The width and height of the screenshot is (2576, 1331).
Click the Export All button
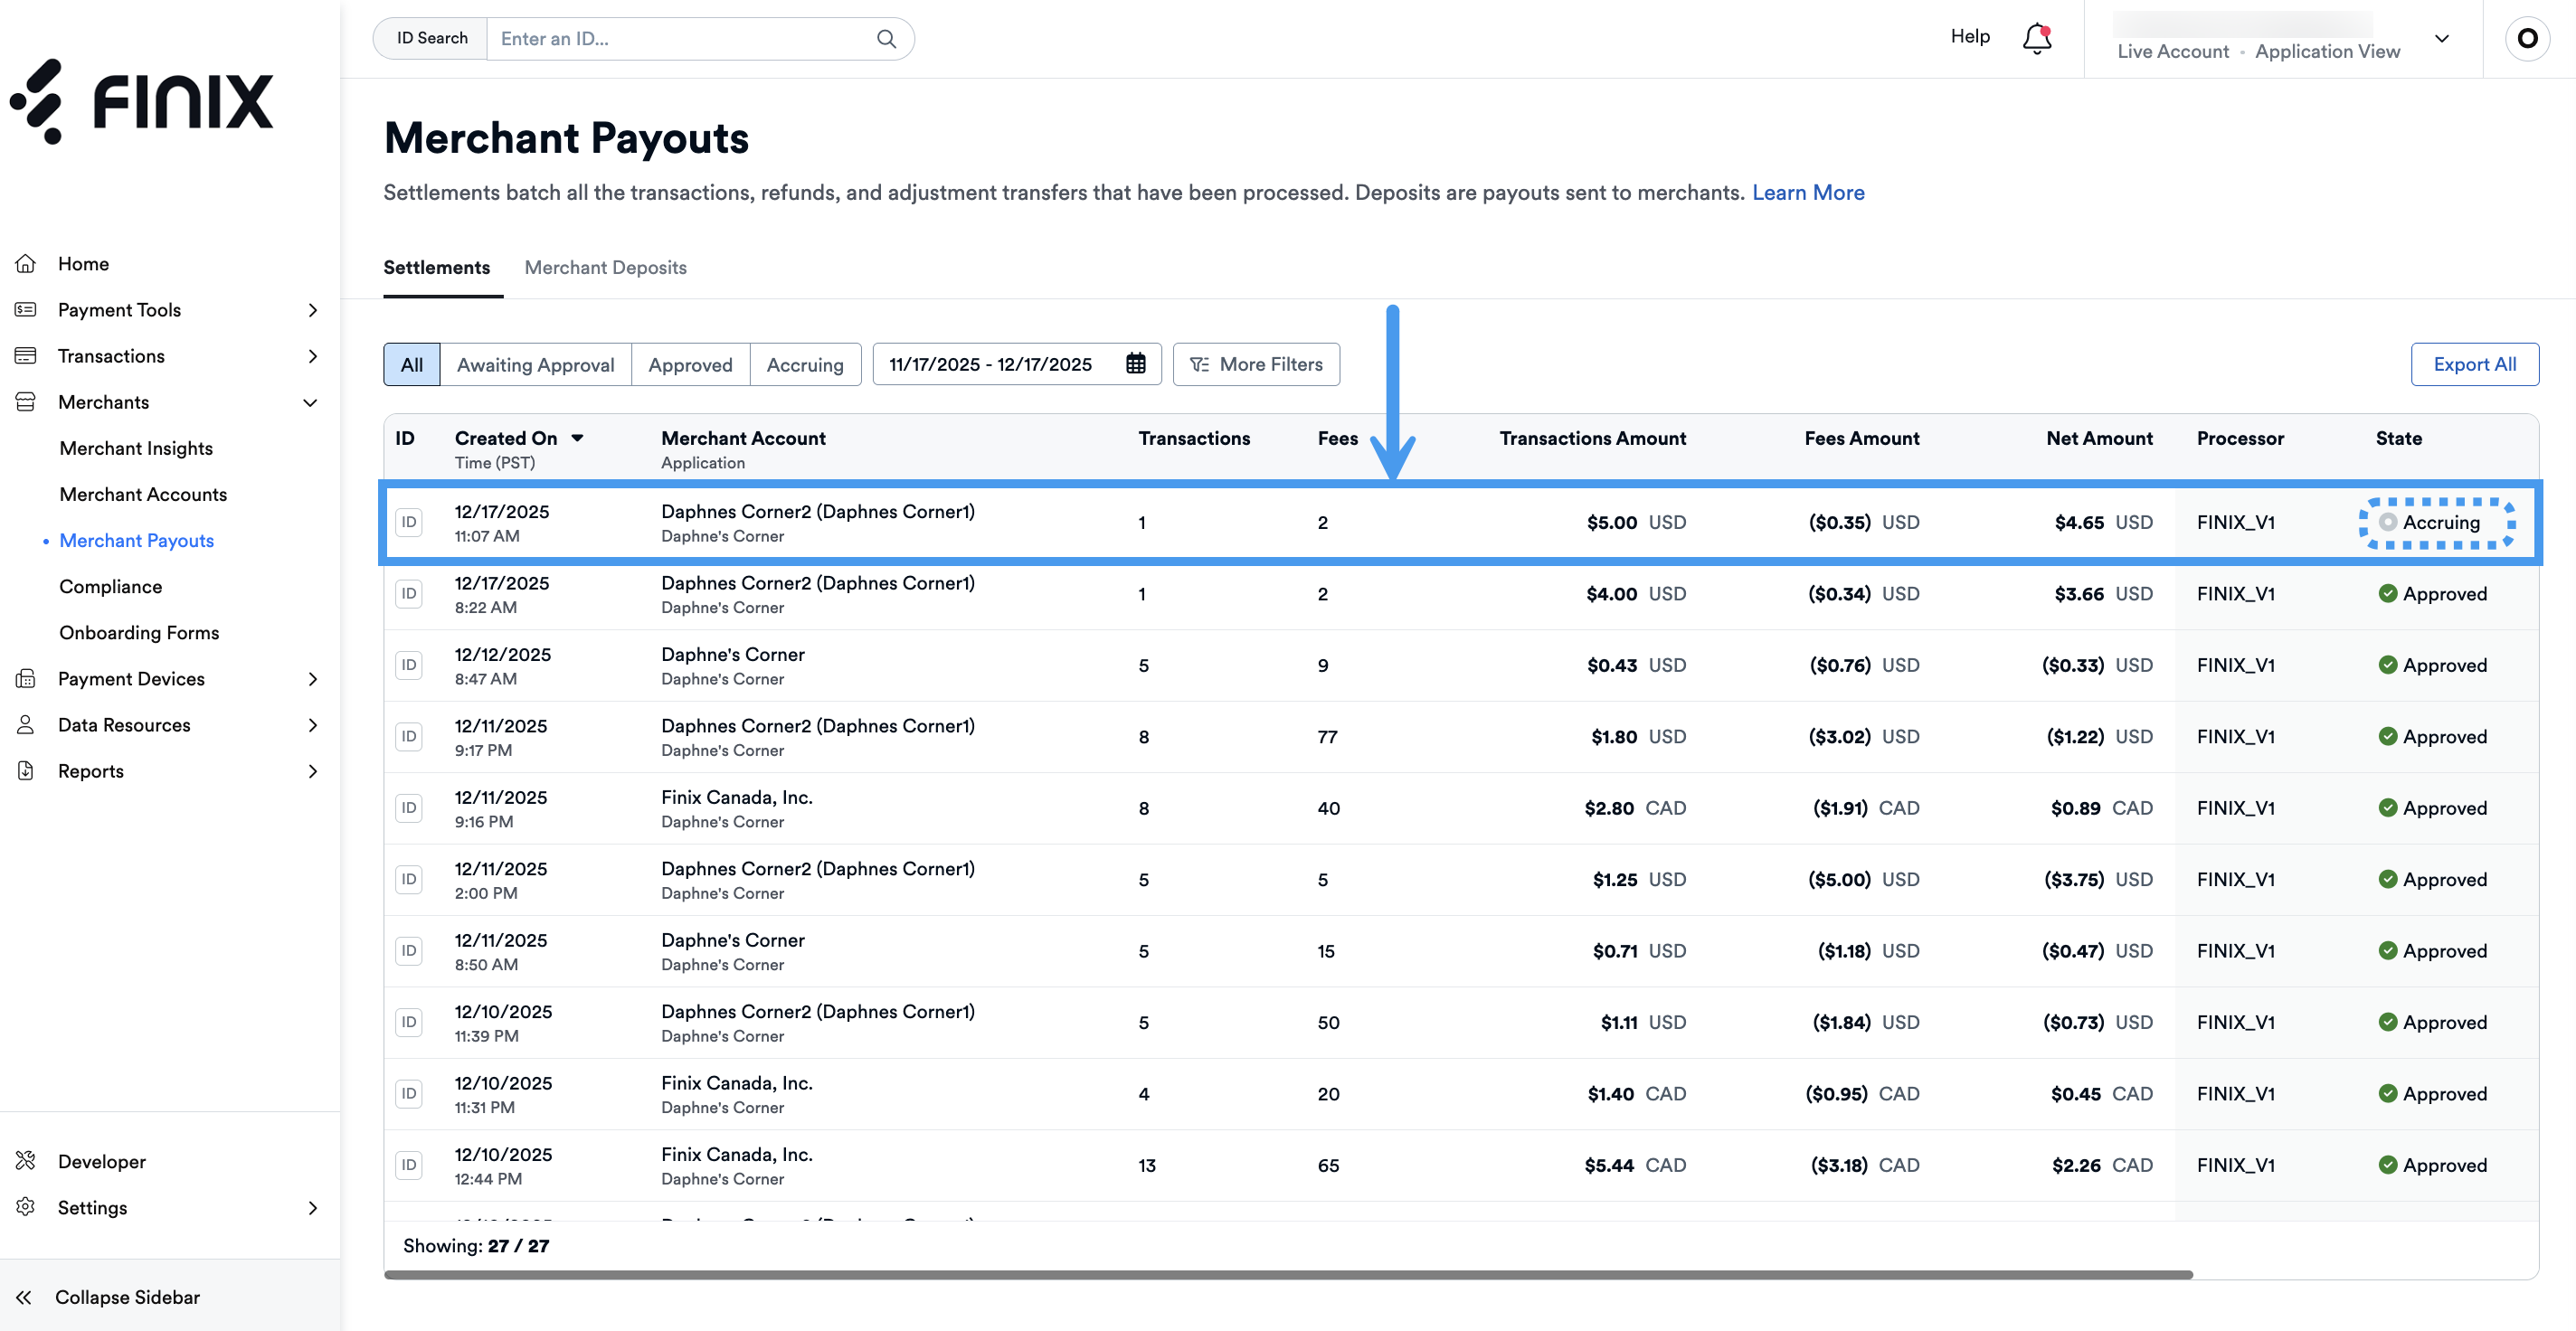[x=2475, y=363]
